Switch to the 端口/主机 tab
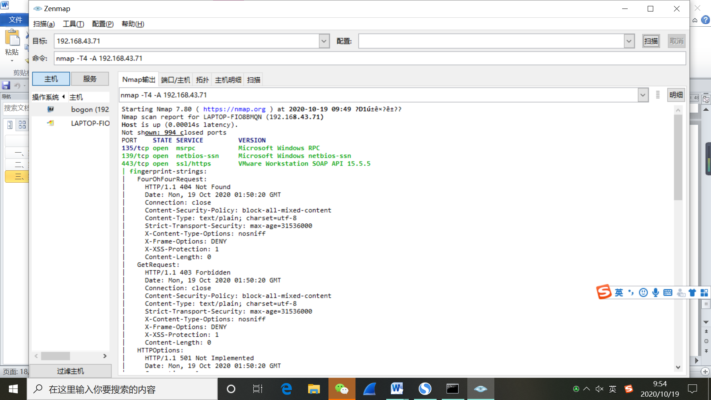Image resolution: width=711 pixels, height=400 pixels. tap(176, 80)
